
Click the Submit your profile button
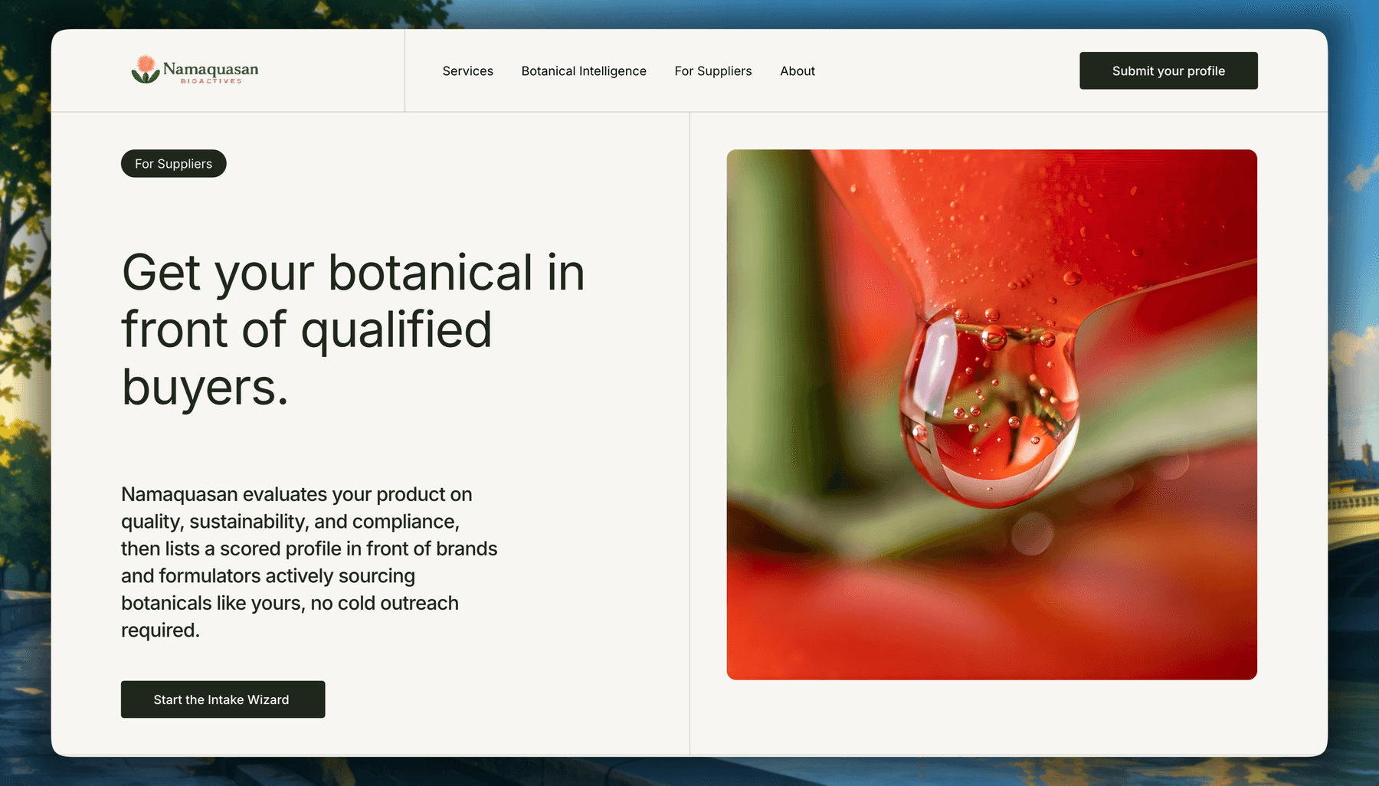tap(1168, 70)
